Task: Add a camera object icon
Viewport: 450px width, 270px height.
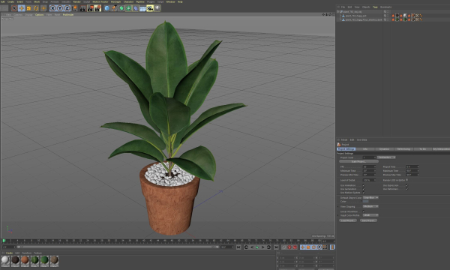Action: tap(150, 8)
